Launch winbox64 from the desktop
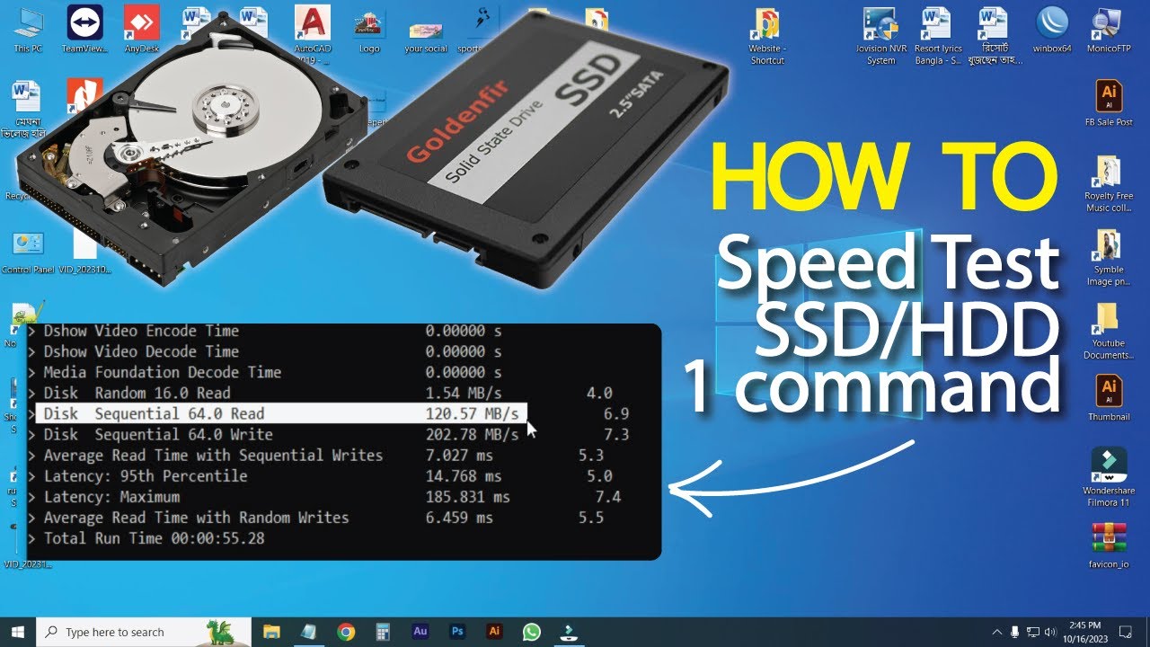Image resolution: width=1150 pixels, height=647 pixels. point(1052,29)
